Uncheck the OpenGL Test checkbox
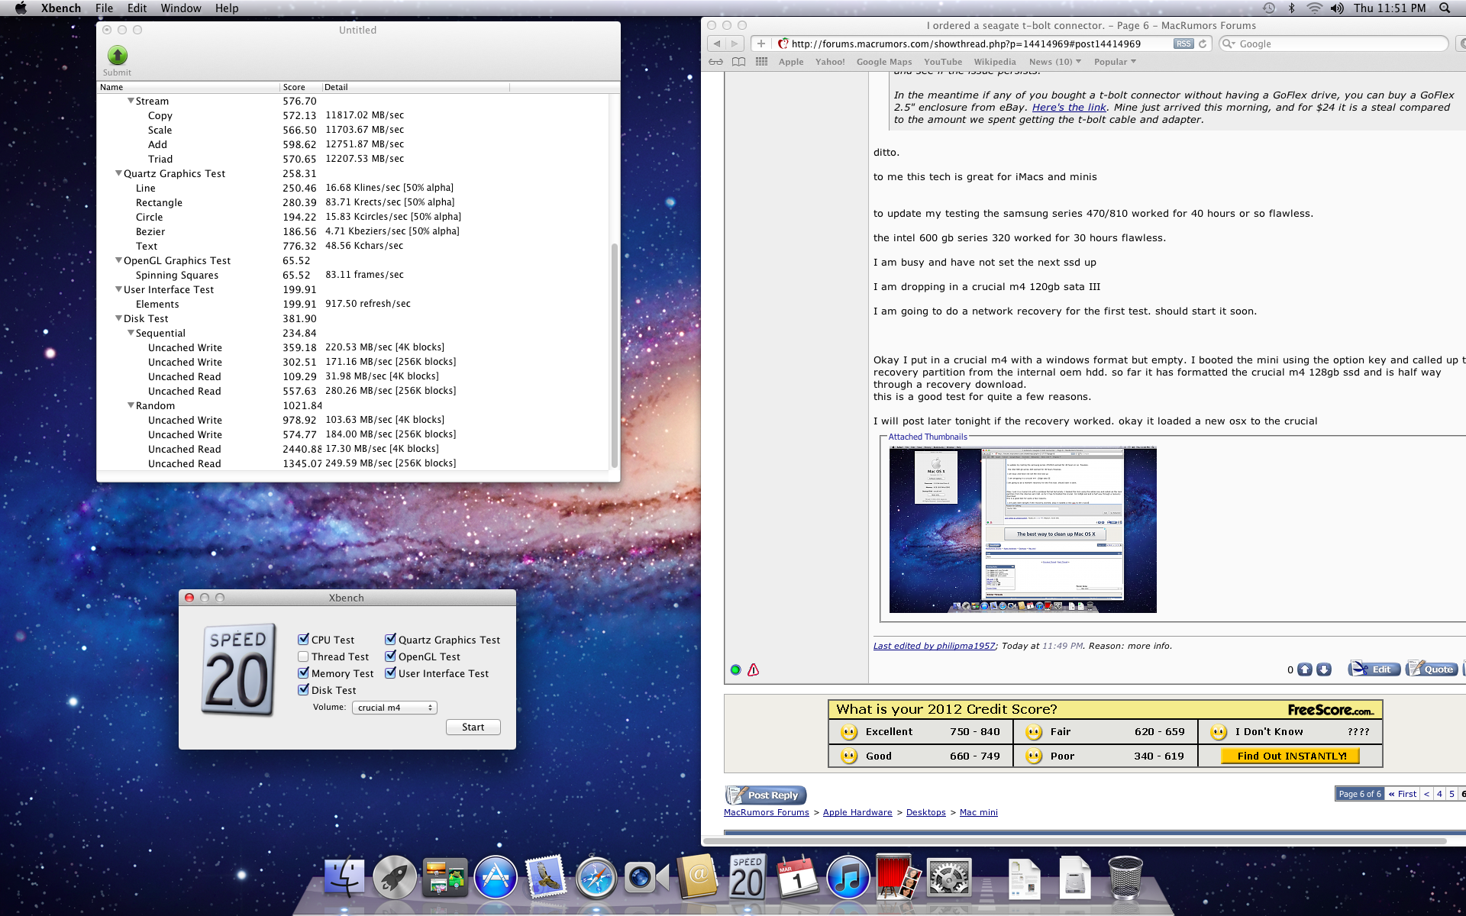The height and width of the screenshot is (916, 1466). [390, 656]
